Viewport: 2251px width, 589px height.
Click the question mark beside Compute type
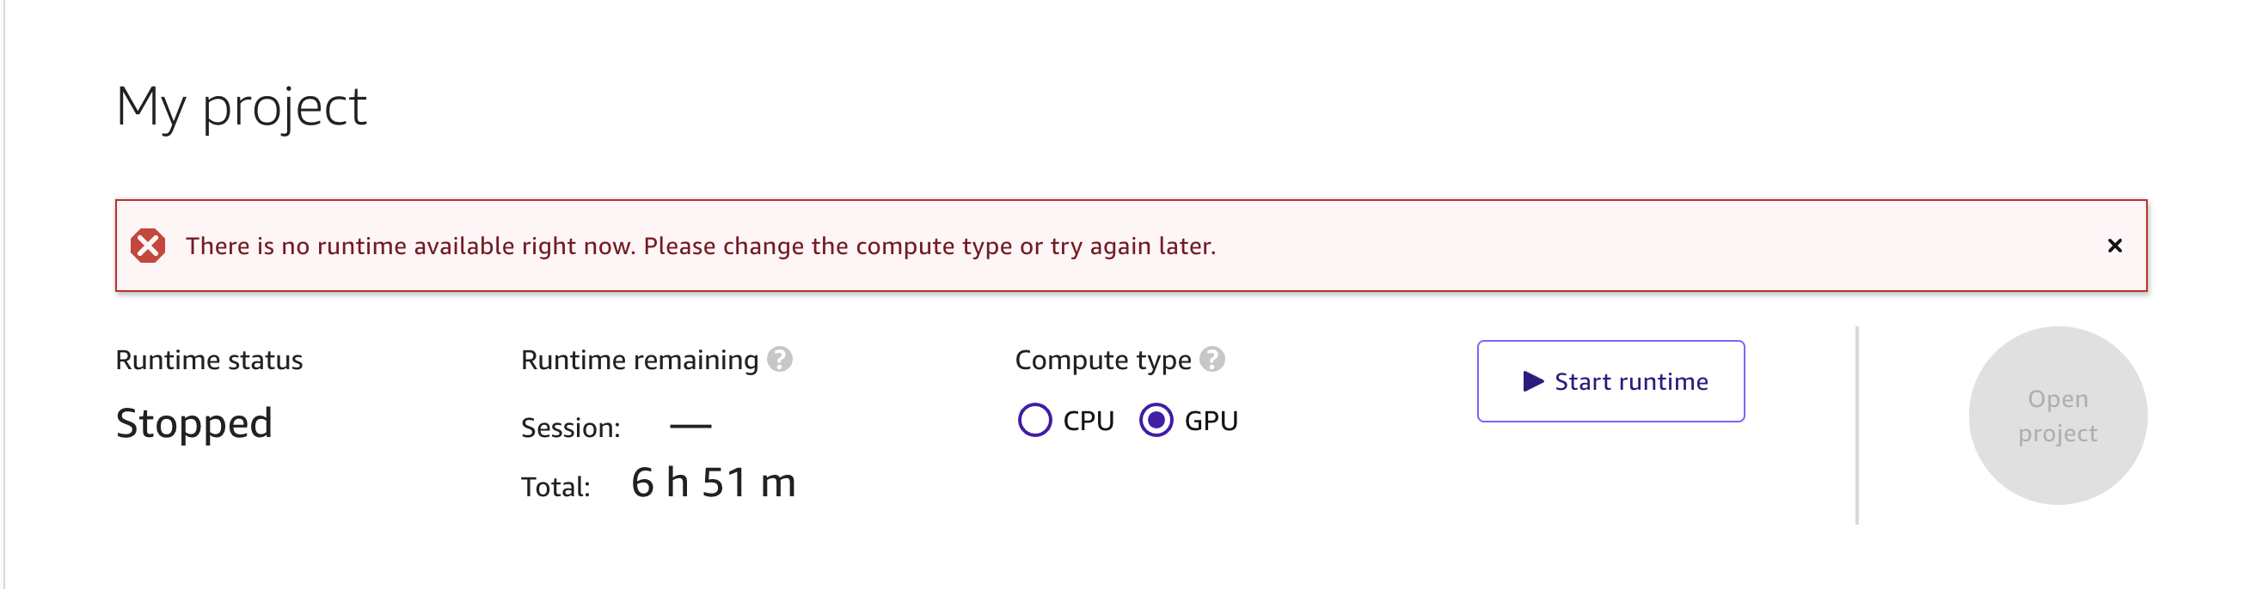[x=1214, y=358]
